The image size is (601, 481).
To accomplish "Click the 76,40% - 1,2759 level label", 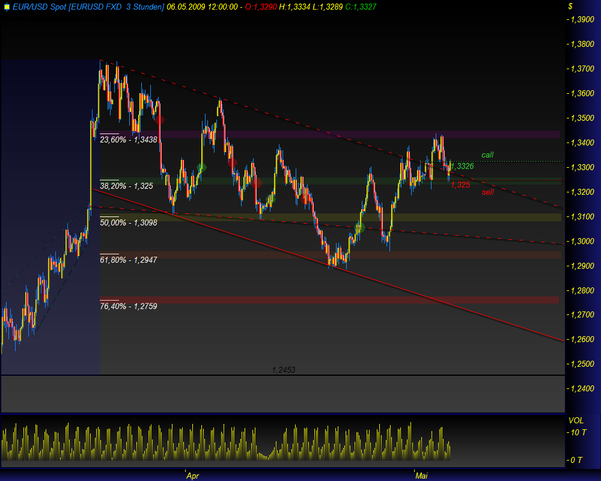I will [x=128, y=306].
